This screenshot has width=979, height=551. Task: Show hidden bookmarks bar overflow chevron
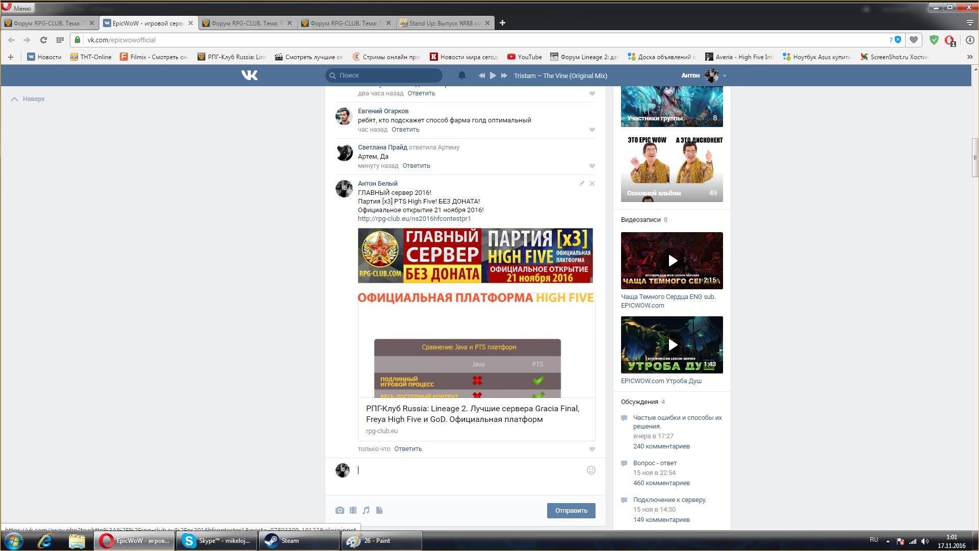pos(969,57)
